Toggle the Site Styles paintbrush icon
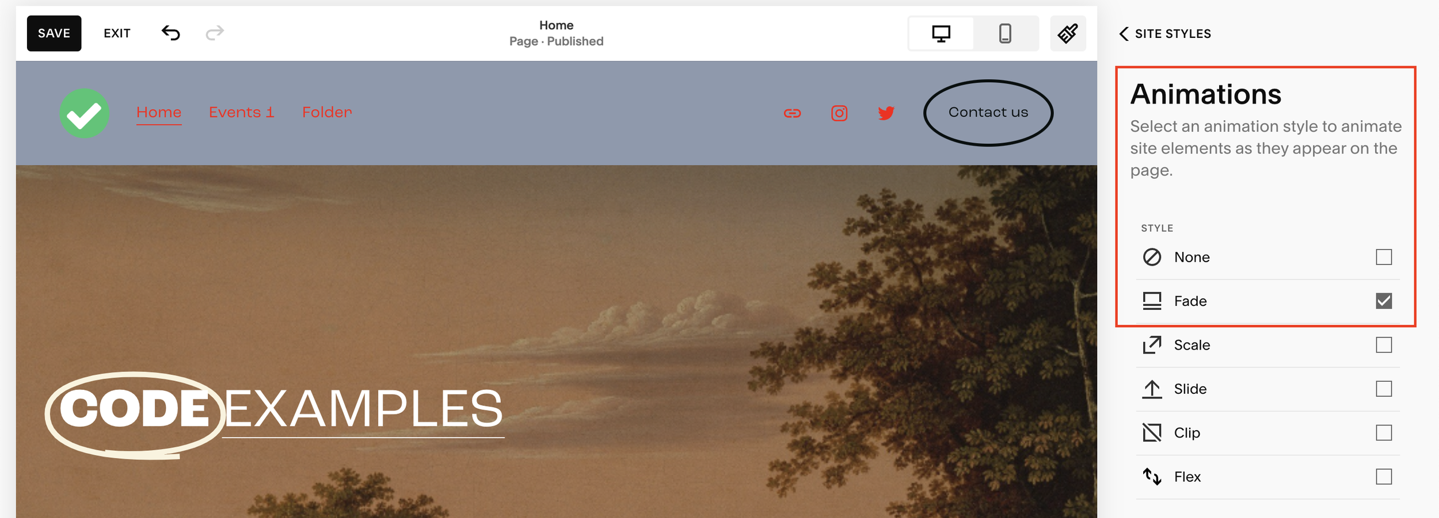 1068,33
